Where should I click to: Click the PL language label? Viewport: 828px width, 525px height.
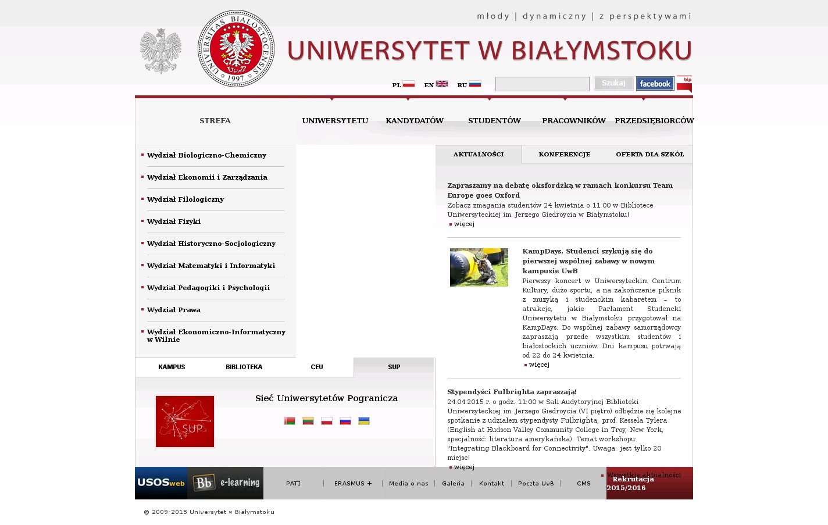click(x=397, y=85)
